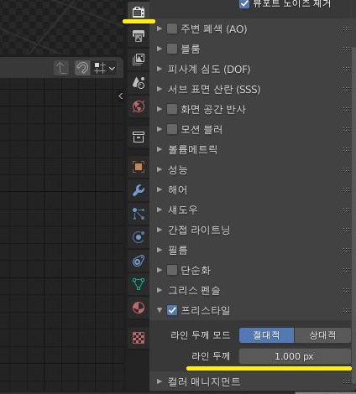356x394 pixels.
Task: Open the Texture properties checker icon
Action: click(x=139, y=338)
